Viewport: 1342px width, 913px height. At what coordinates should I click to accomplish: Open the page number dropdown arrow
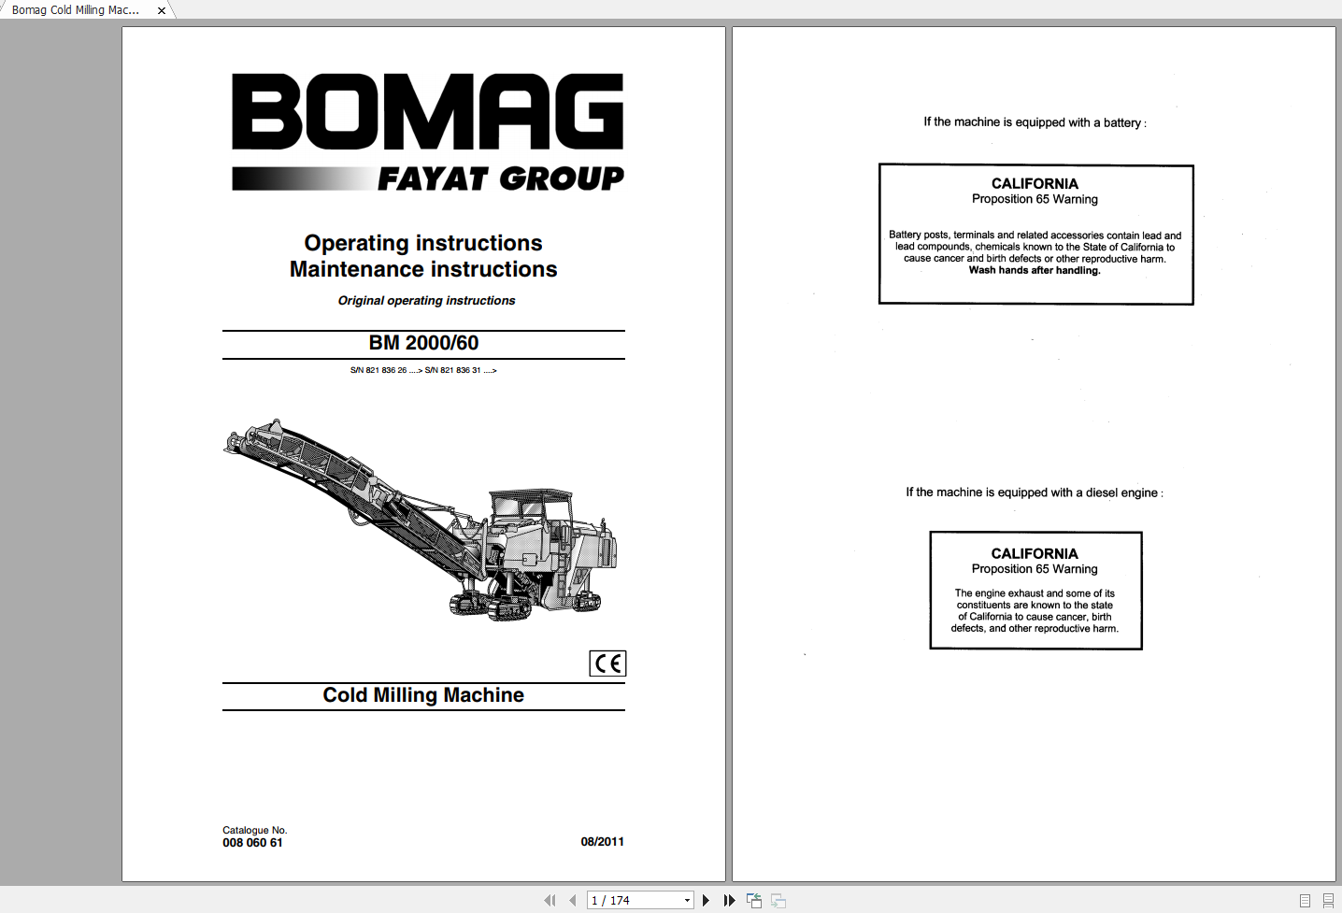click(687, 901)
